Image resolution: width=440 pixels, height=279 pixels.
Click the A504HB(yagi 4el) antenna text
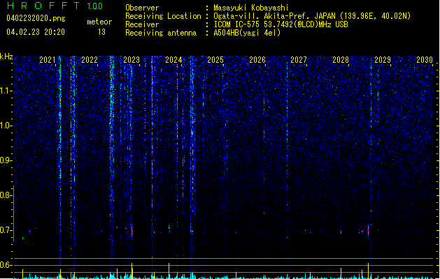[x=247, y=33]
